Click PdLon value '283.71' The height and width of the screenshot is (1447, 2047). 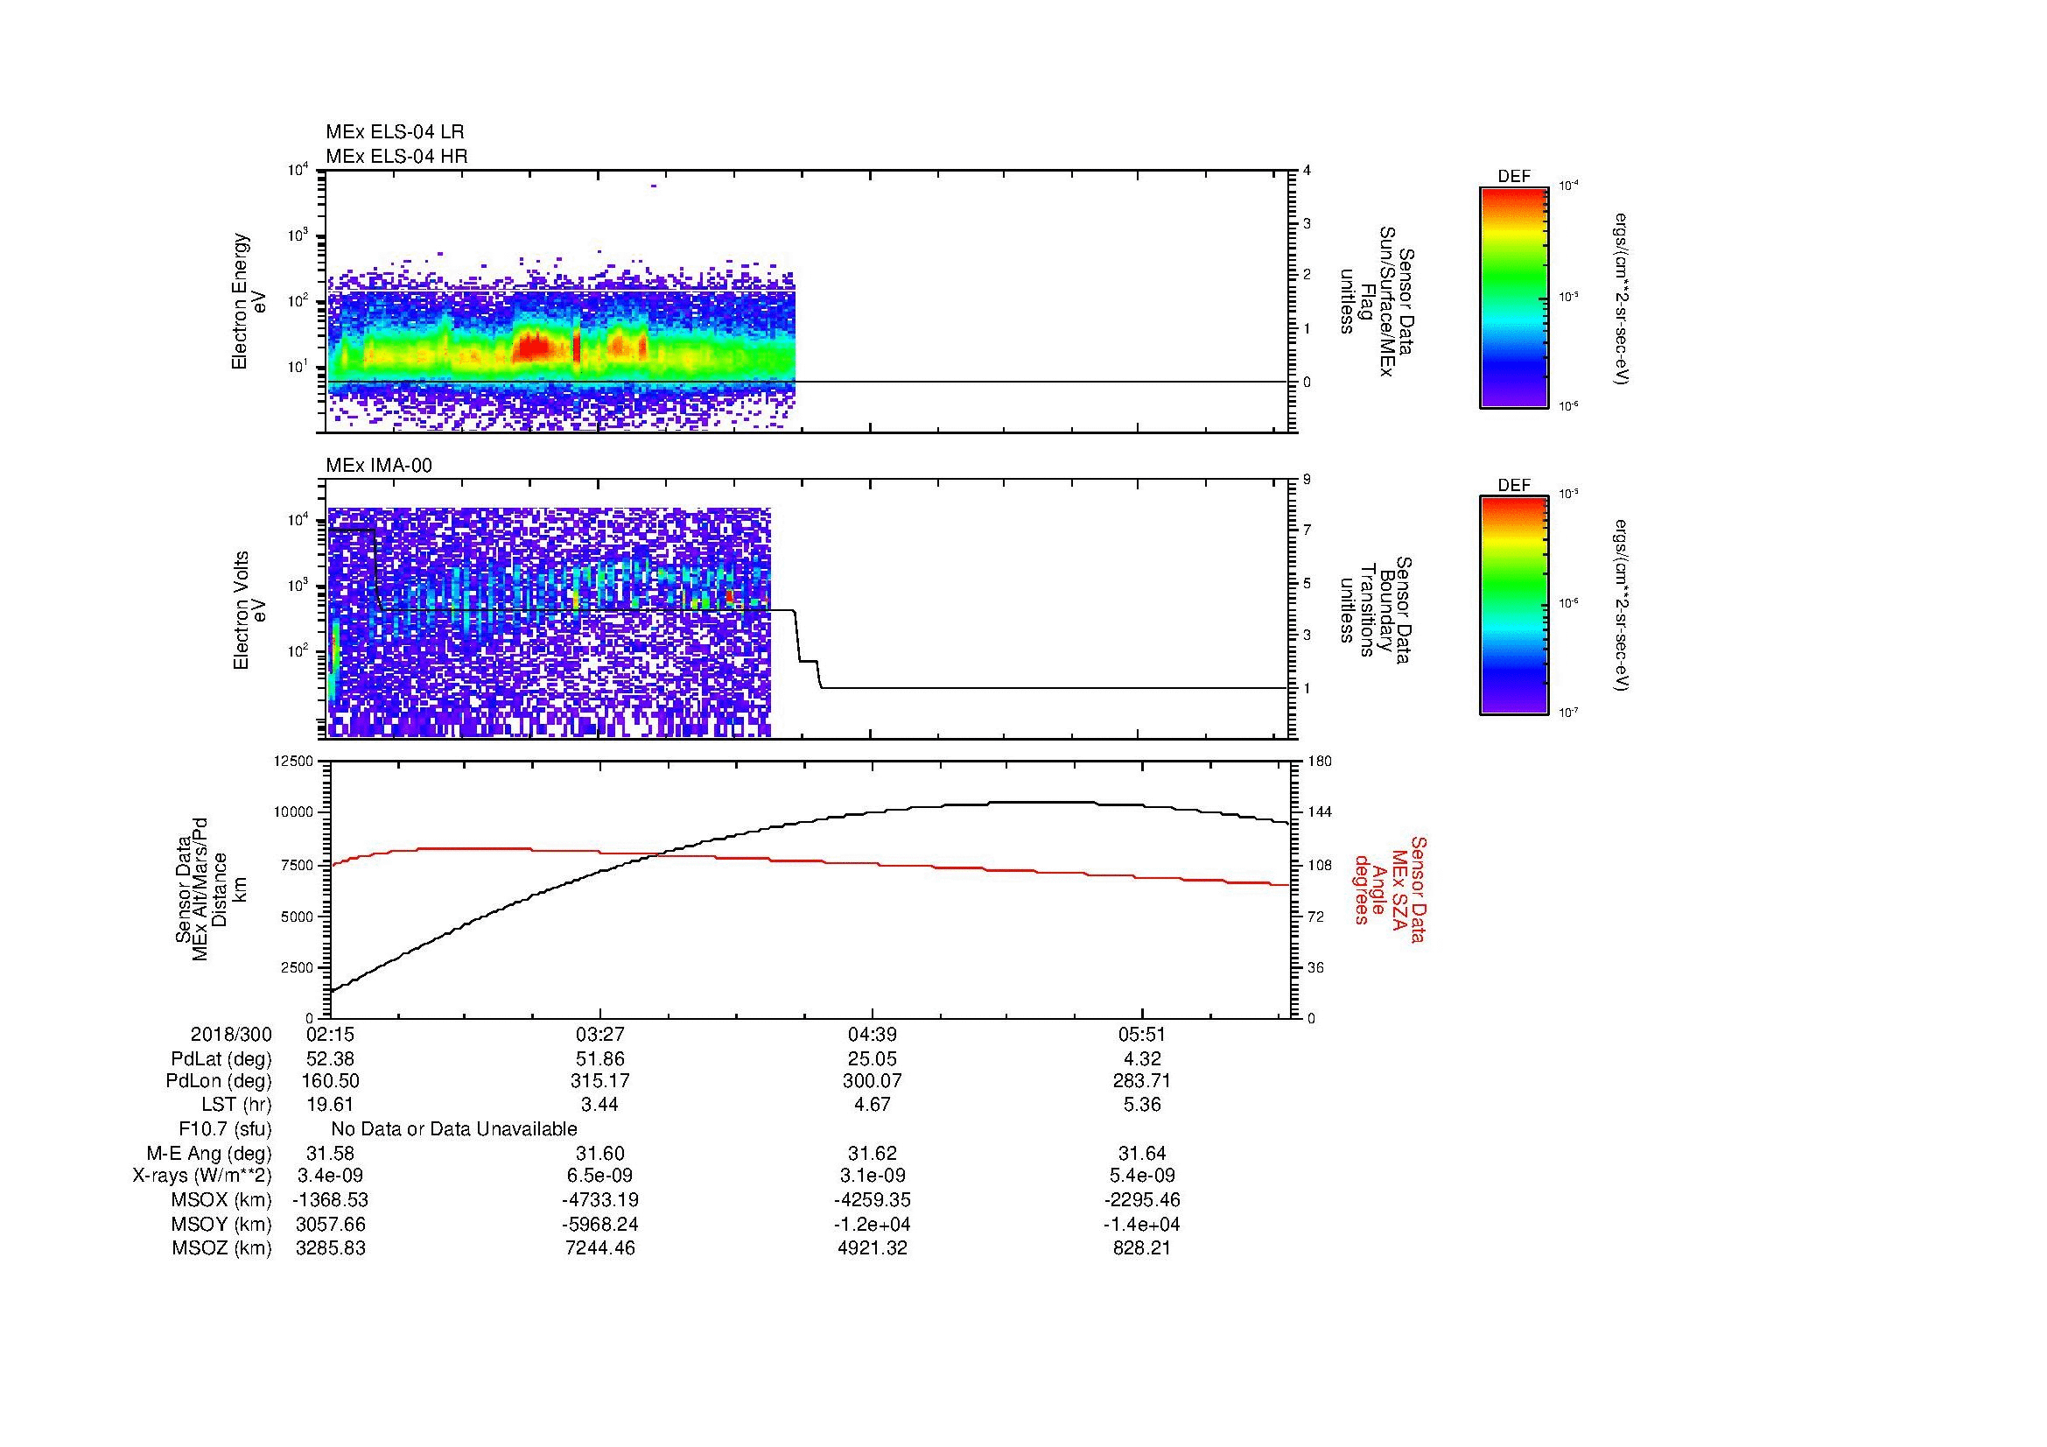1142,1081
